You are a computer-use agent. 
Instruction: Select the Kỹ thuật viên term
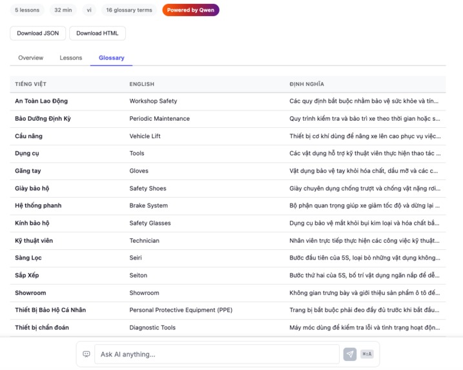click(34, 240)
